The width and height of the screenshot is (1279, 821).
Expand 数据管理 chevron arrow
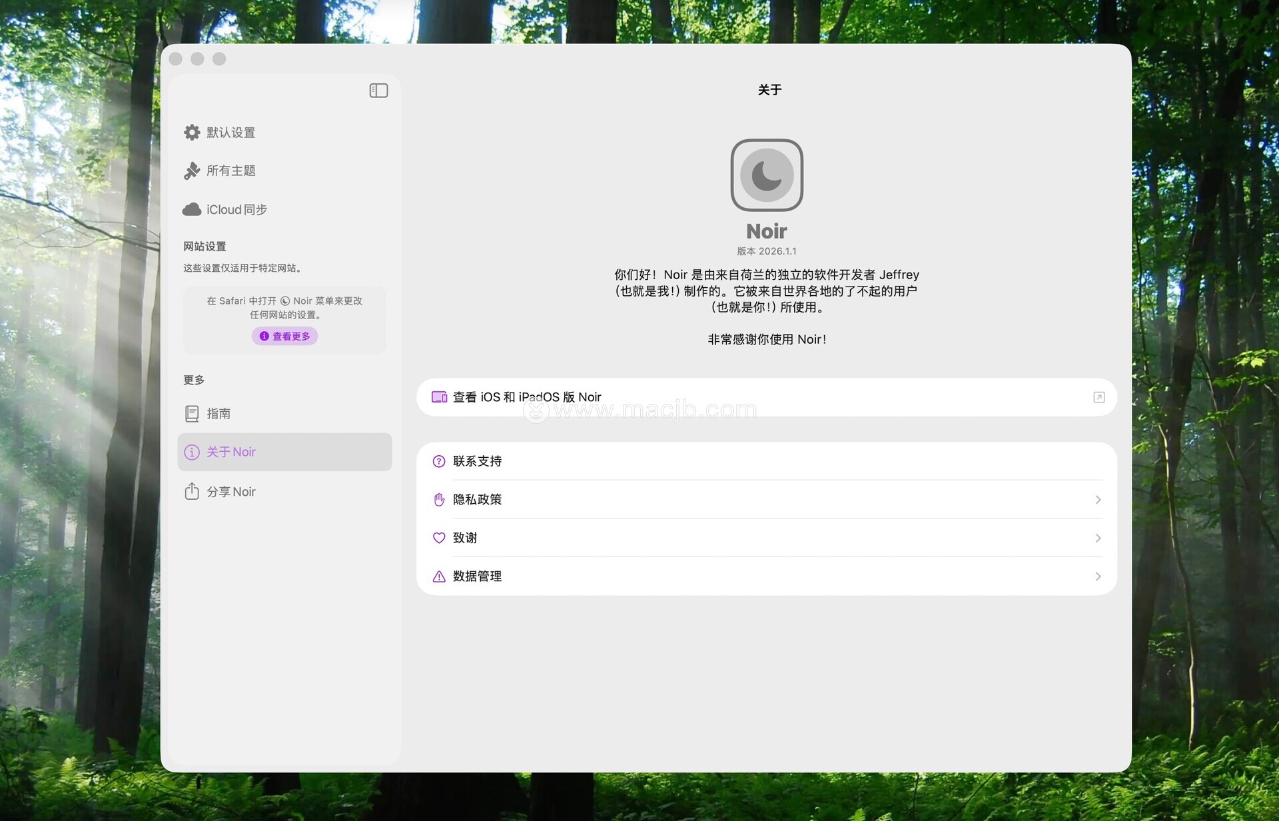[1098, 576]
